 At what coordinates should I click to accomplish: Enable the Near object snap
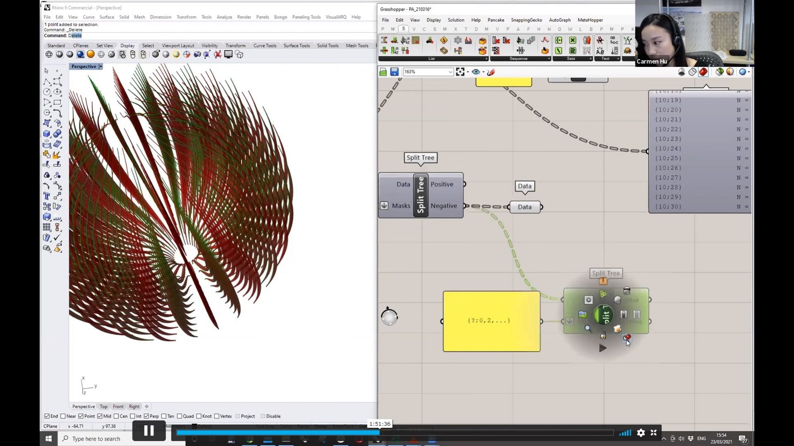63,416
